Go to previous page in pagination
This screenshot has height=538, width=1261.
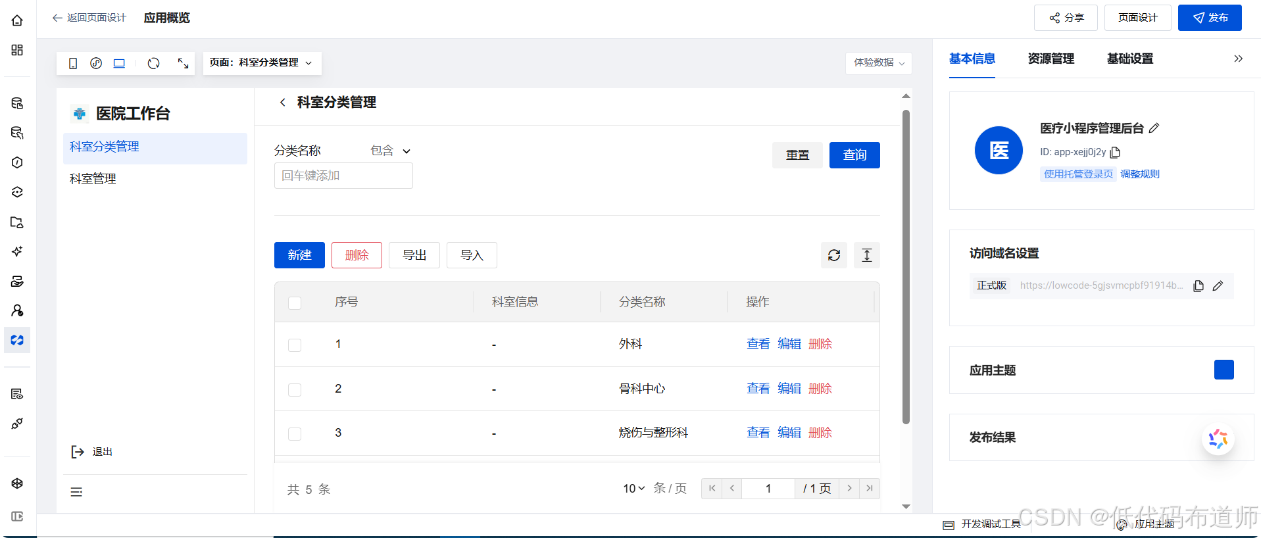click(x=732, y=489)
